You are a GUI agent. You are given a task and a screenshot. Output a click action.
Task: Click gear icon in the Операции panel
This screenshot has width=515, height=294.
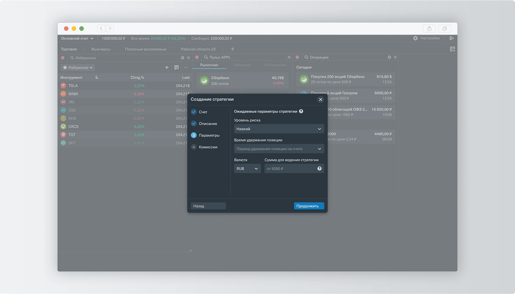click(x=390, y=57)
